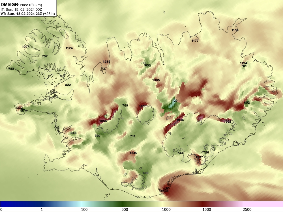The height and width of the screenshot is (212, 283).
Task: Click the 1385 height label
Action: tap(156, 80)
